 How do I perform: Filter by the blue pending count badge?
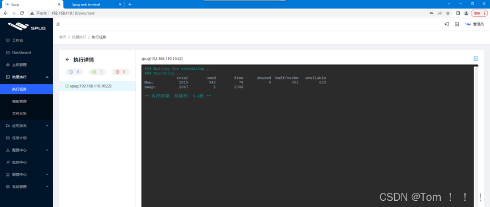[x=74, y=72]
